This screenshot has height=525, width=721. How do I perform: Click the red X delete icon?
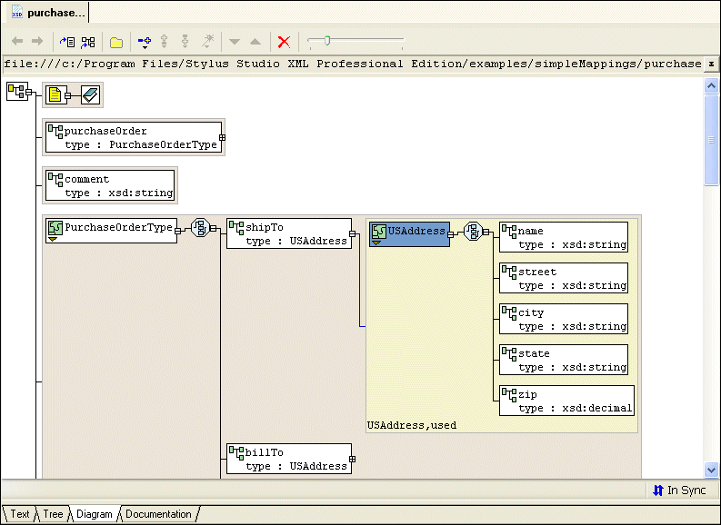pos(284,42)
